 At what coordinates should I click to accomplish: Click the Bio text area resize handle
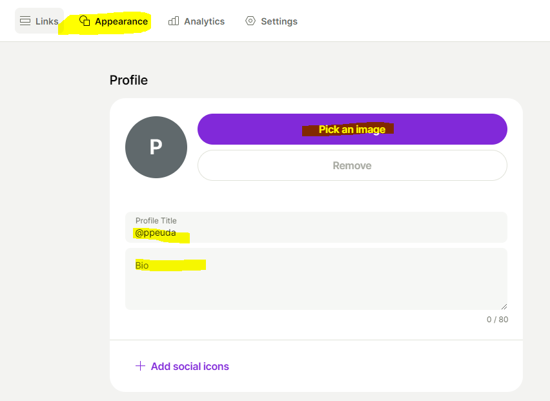tap(504, 307)
